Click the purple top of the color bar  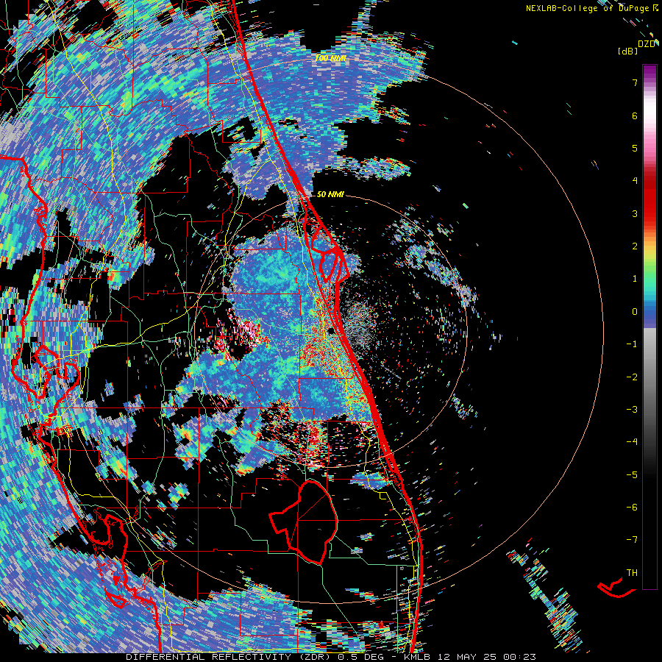[649, 73]
